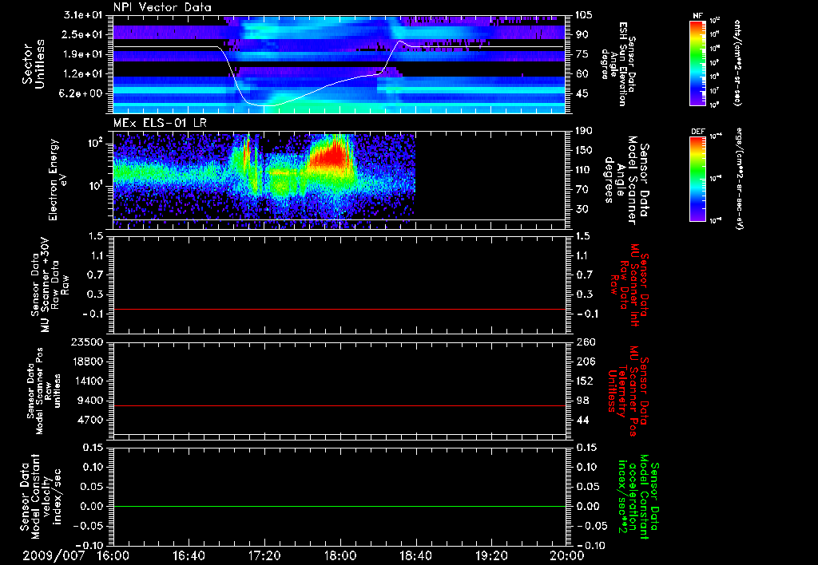Click the '18:40' time tick label
Screen dimensions: 818x565
pyautogui.click(x=415, y=555)
